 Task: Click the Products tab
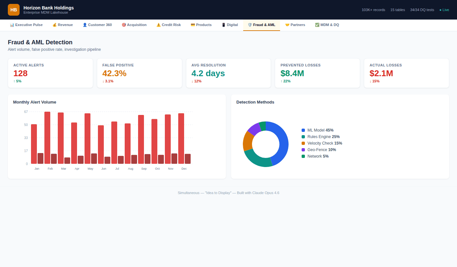(x=201, y=25)
